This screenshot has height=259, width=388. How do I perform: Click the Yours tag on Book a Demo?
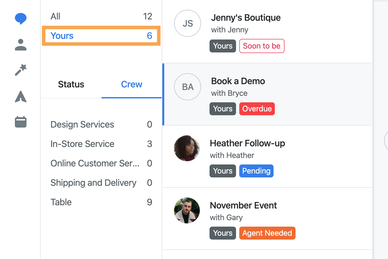coord(223,109)
